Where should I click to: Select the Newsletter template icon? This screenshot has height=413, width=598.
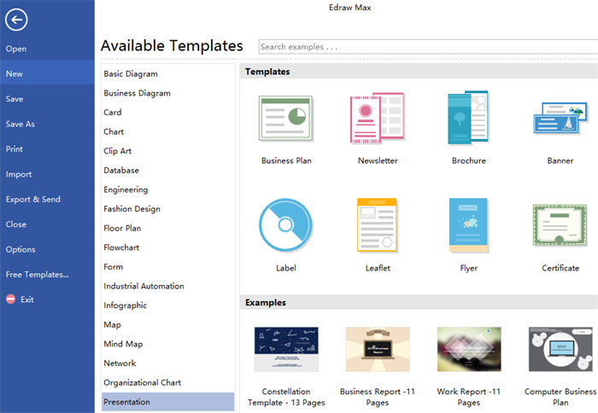pos(378,118)
